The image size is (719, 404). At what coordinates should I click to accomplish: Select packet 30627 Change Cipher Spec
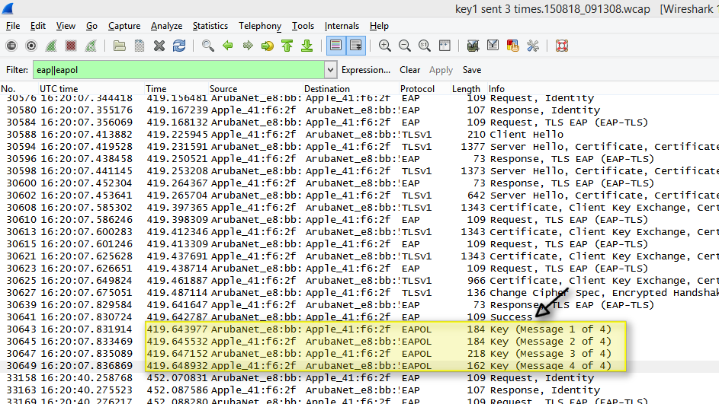tap(360, 293)
